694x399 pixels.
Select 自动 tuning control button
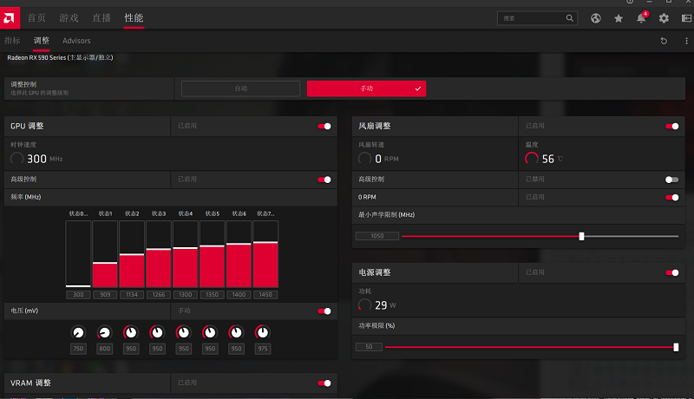coord(241,88)
